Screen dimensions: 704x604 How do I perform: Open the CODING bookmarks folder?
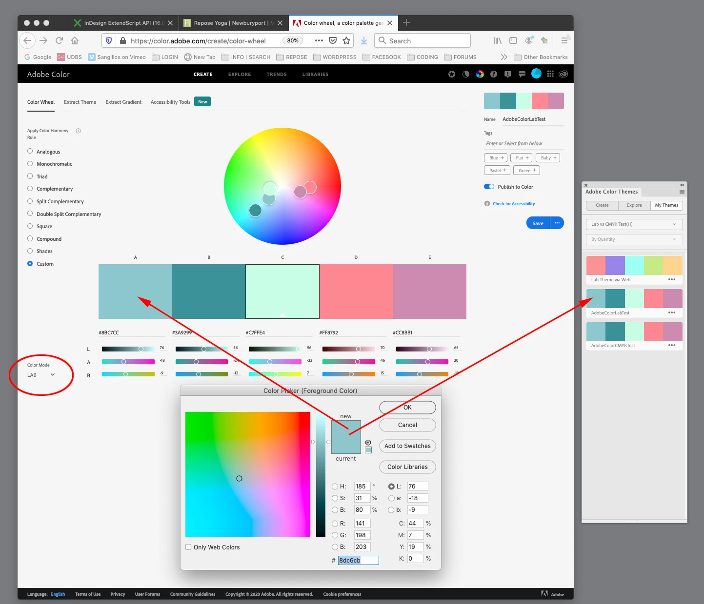pyautogui.click(x=422, y=57)
